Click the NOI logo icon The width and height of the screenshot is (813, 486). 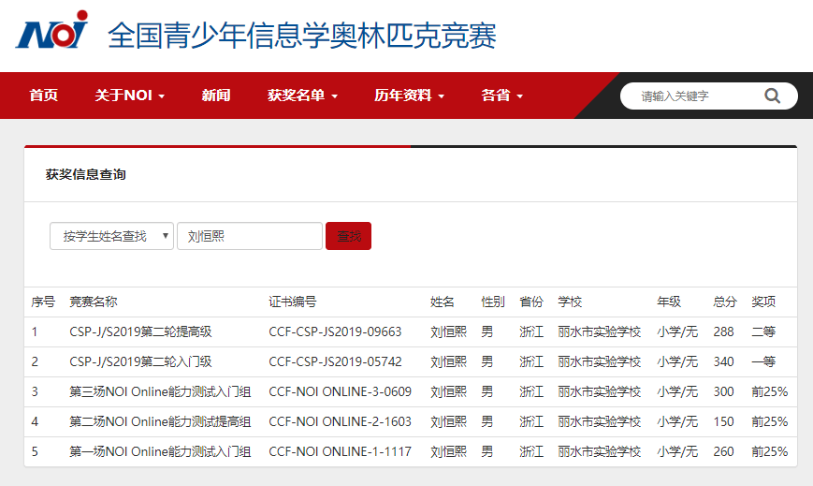(x=51, y=32)
